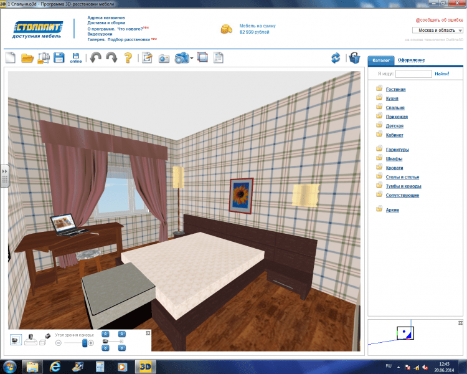
Task: Click the catalog search input field
Action: [x=413, y=74]
